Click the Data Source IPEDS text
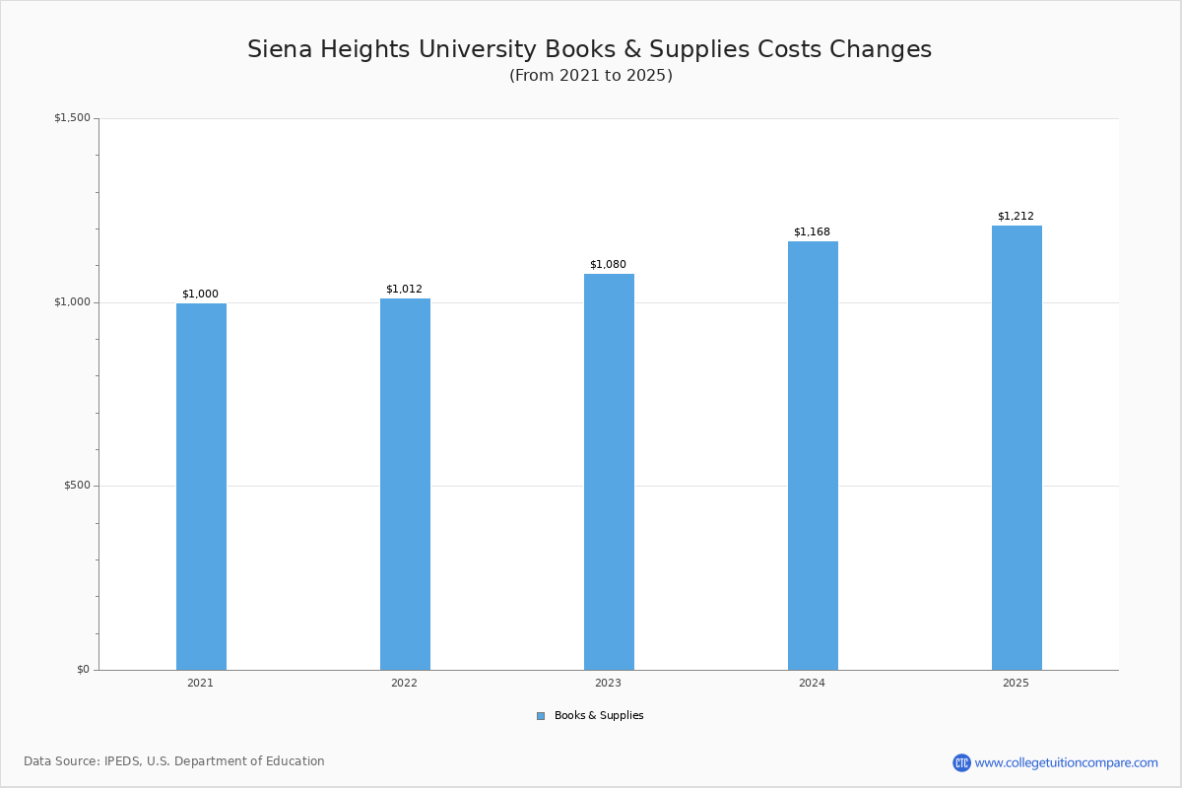This screenshot has width=1182, height=788. 174,761
